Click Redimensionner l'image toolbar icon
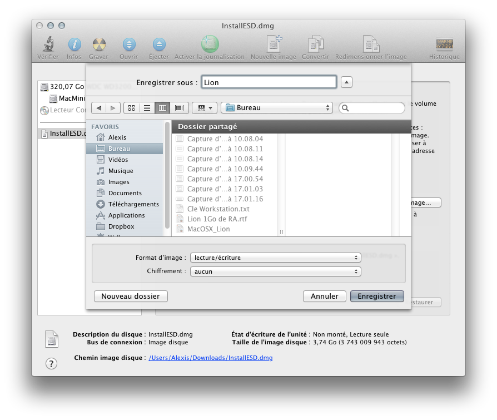497x420 pixels. coord(371,44)
